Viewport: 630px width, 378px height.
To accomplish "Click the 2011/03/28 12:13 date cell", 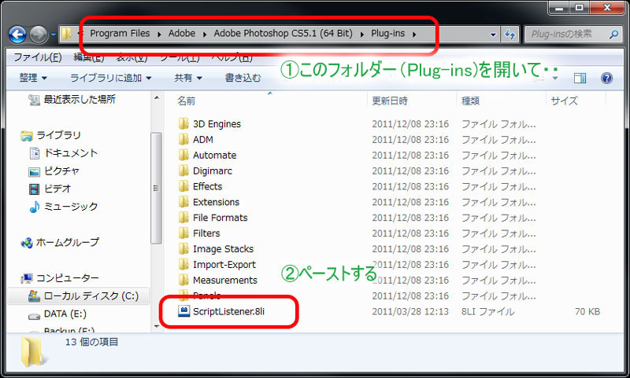I will pos(410,311).
